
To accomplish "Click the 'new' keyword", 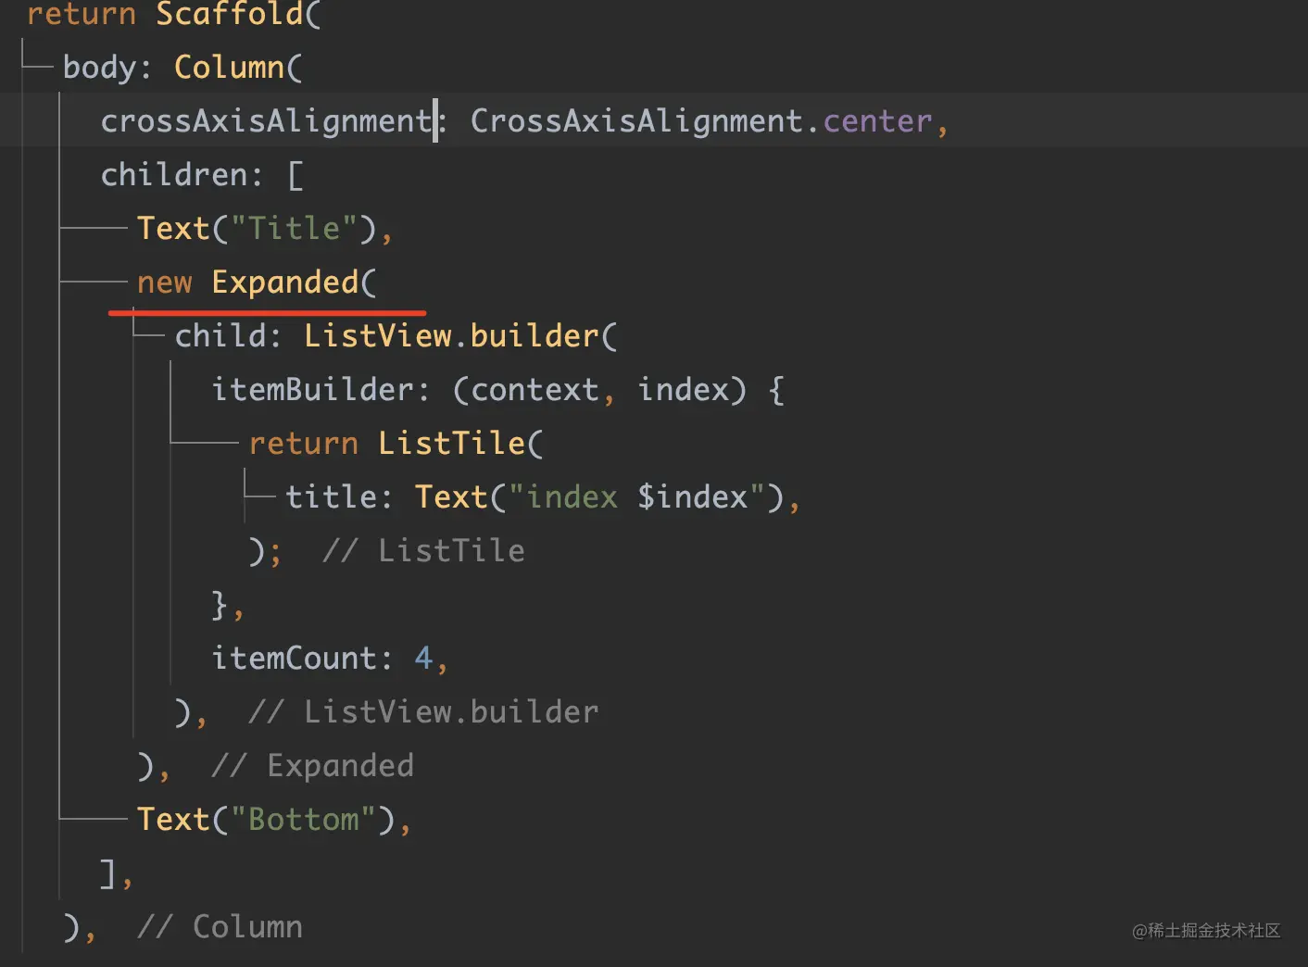I will 165,283.
